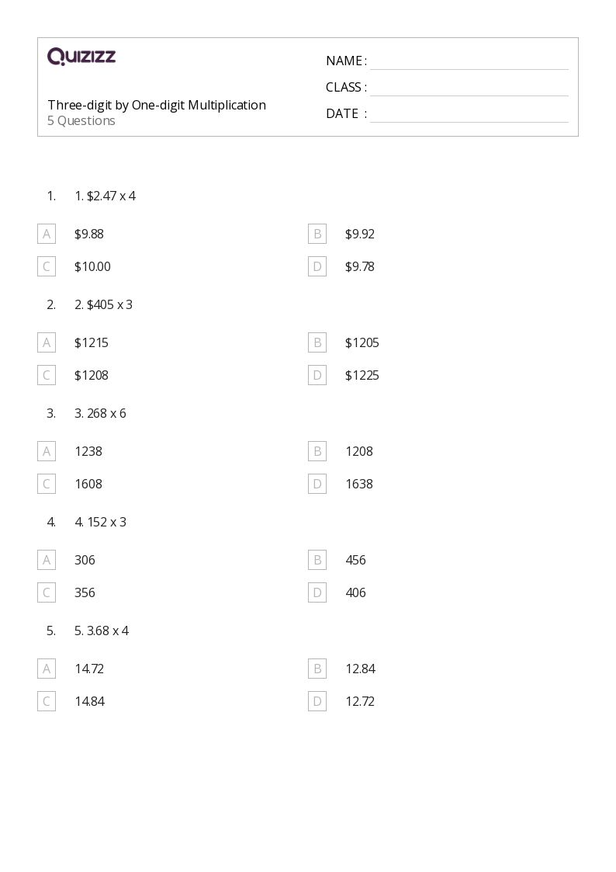This screenshot has width=616, height=872.
Task: Click the answer text 14.84
Action: 89,701
